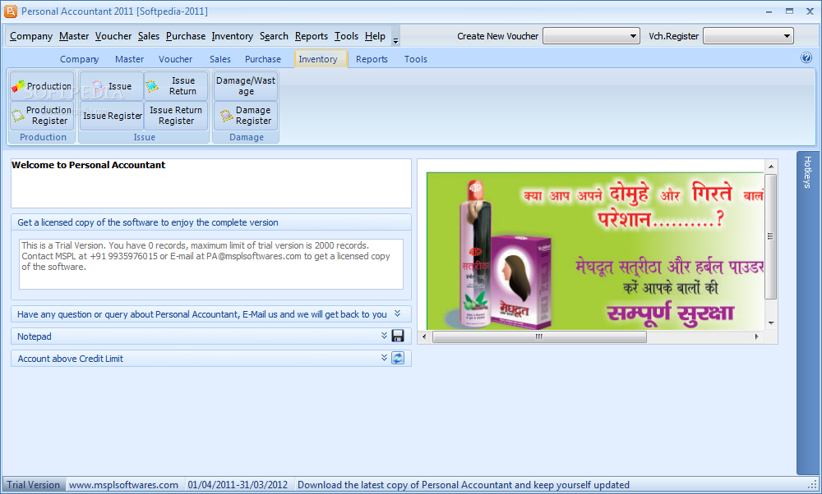Click the Download latest copy status message
822x494 pixels.
tap(464, 485)
